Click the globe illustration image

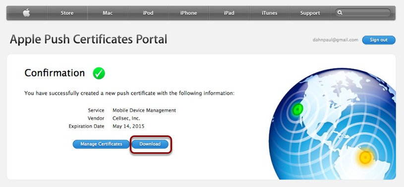click(x=333, y=124)
